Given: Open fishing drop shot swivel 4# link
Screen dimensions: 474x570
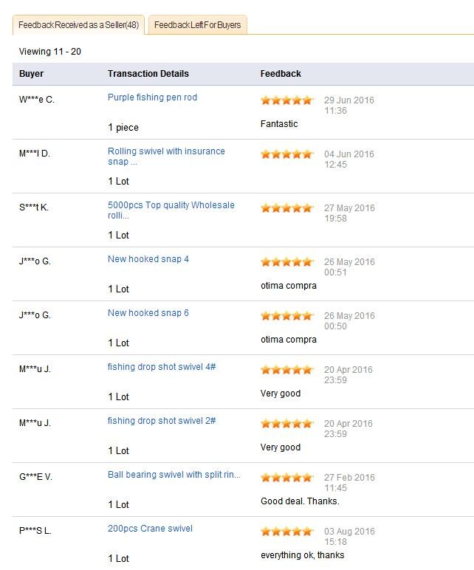Looking at the screenshot, I should (162, 367).
